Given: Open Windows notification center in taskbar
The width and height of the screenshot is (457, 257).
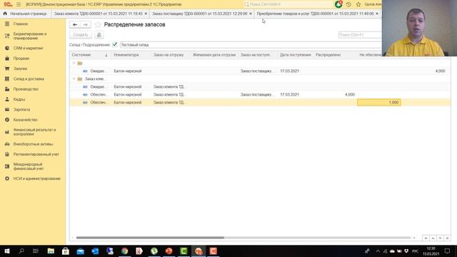Looking at the screenshot, I should pyautogui.click(x=448, y=251).
